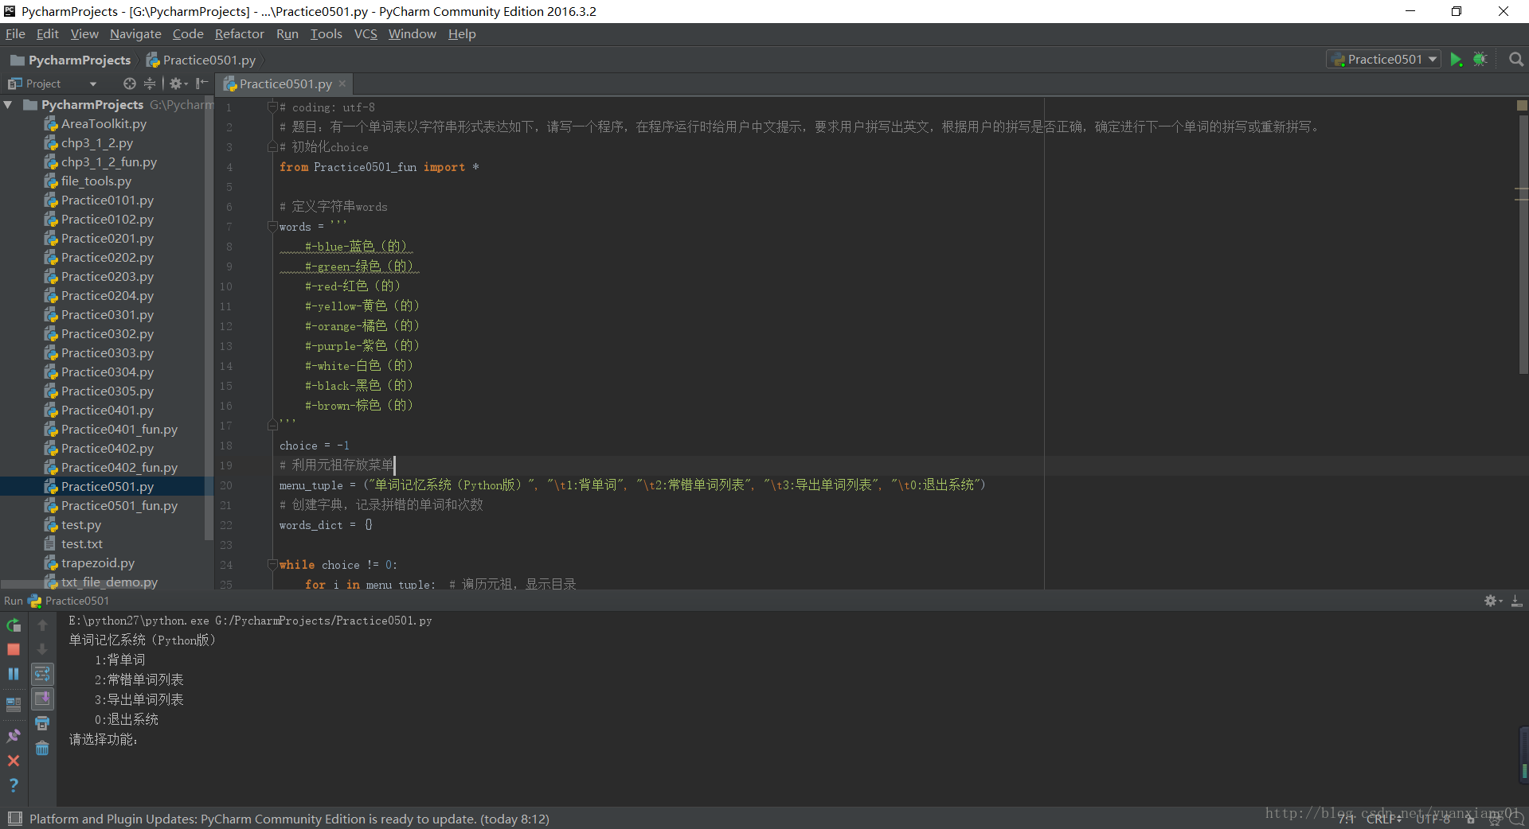Click CRLF line separator in status bar
This screenshot has height=829, width=1529.
[1384, 819]
